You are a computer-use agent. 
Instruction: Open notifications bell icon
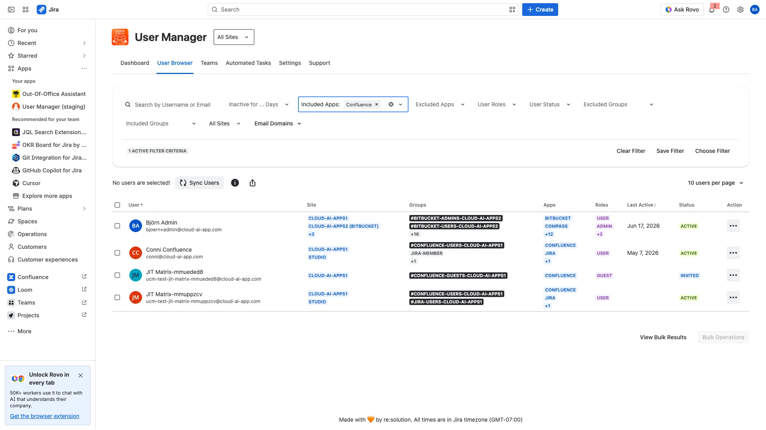712,10
